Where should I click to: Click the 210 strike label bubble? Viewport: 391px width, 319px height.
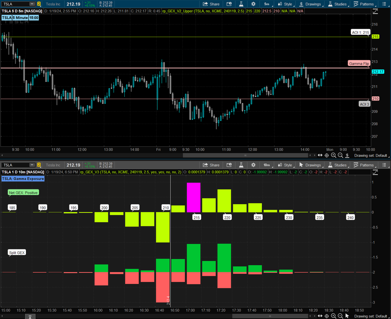click(166, 207)
